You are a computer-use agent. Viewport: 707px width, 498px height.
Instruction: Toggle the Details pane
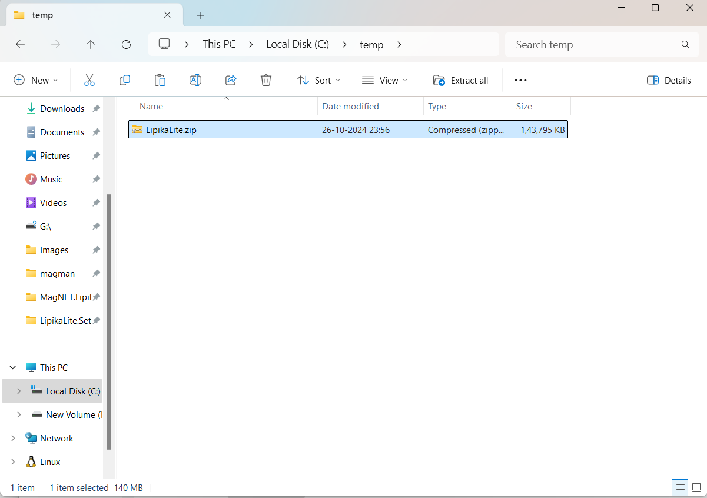pos(669,80)
